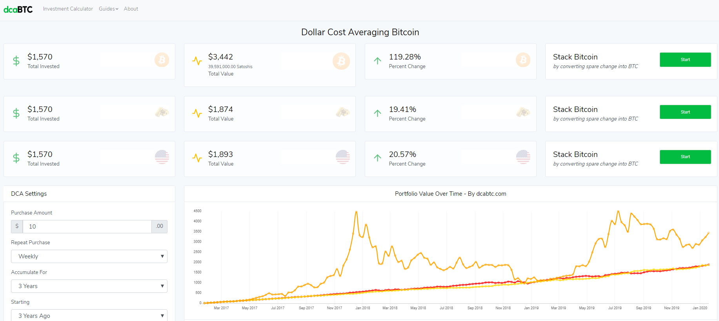Click the 119.28% percent change value
This screenshot has width=719, height=321.
tap(405, 57)
